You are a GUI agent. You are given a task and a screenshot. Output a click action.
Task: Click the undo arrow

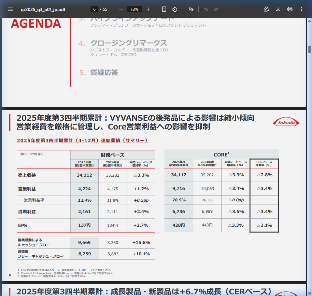206,9
